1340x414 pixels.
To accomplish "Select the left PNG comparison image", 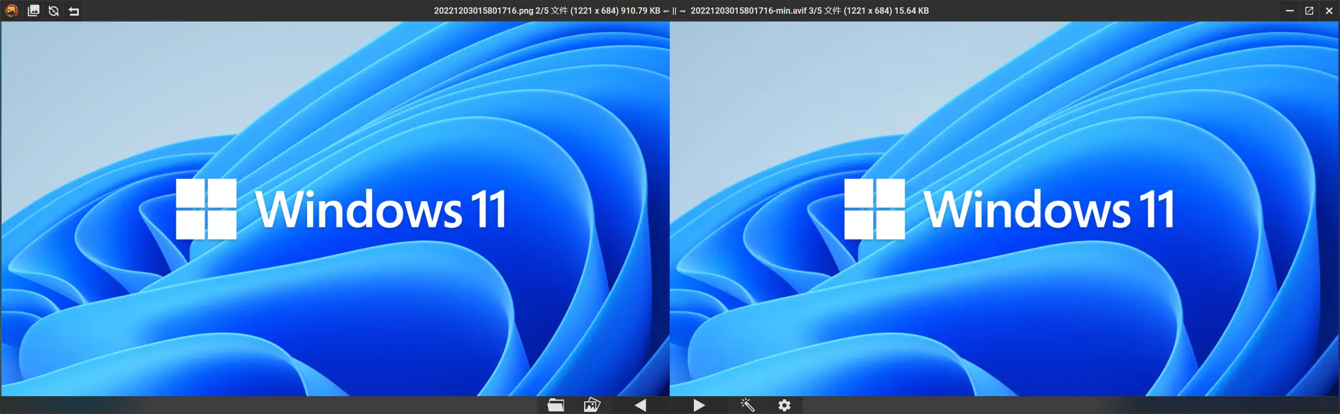I will (335, 209).
